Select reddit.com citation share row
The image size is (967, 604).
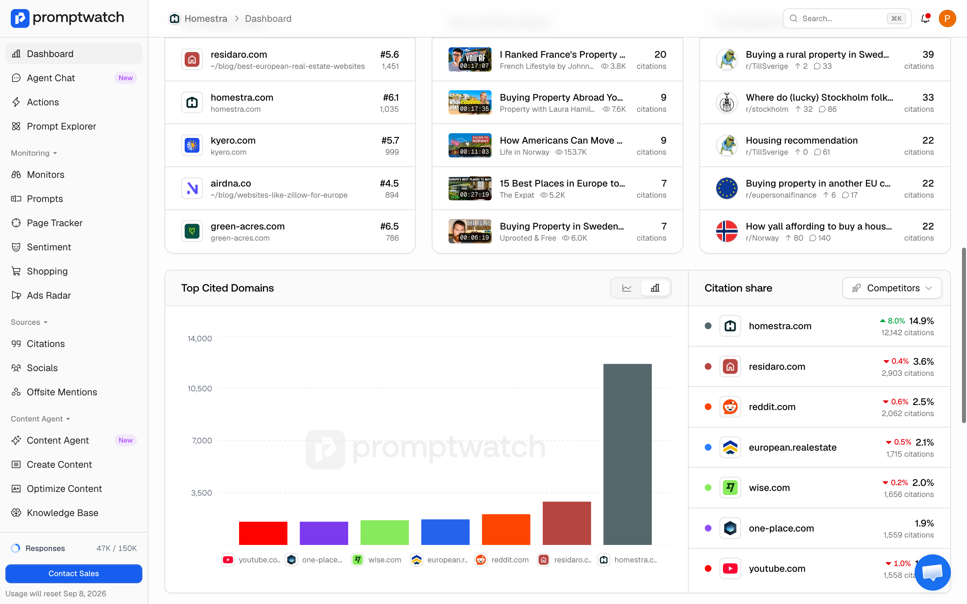point(819,407)
